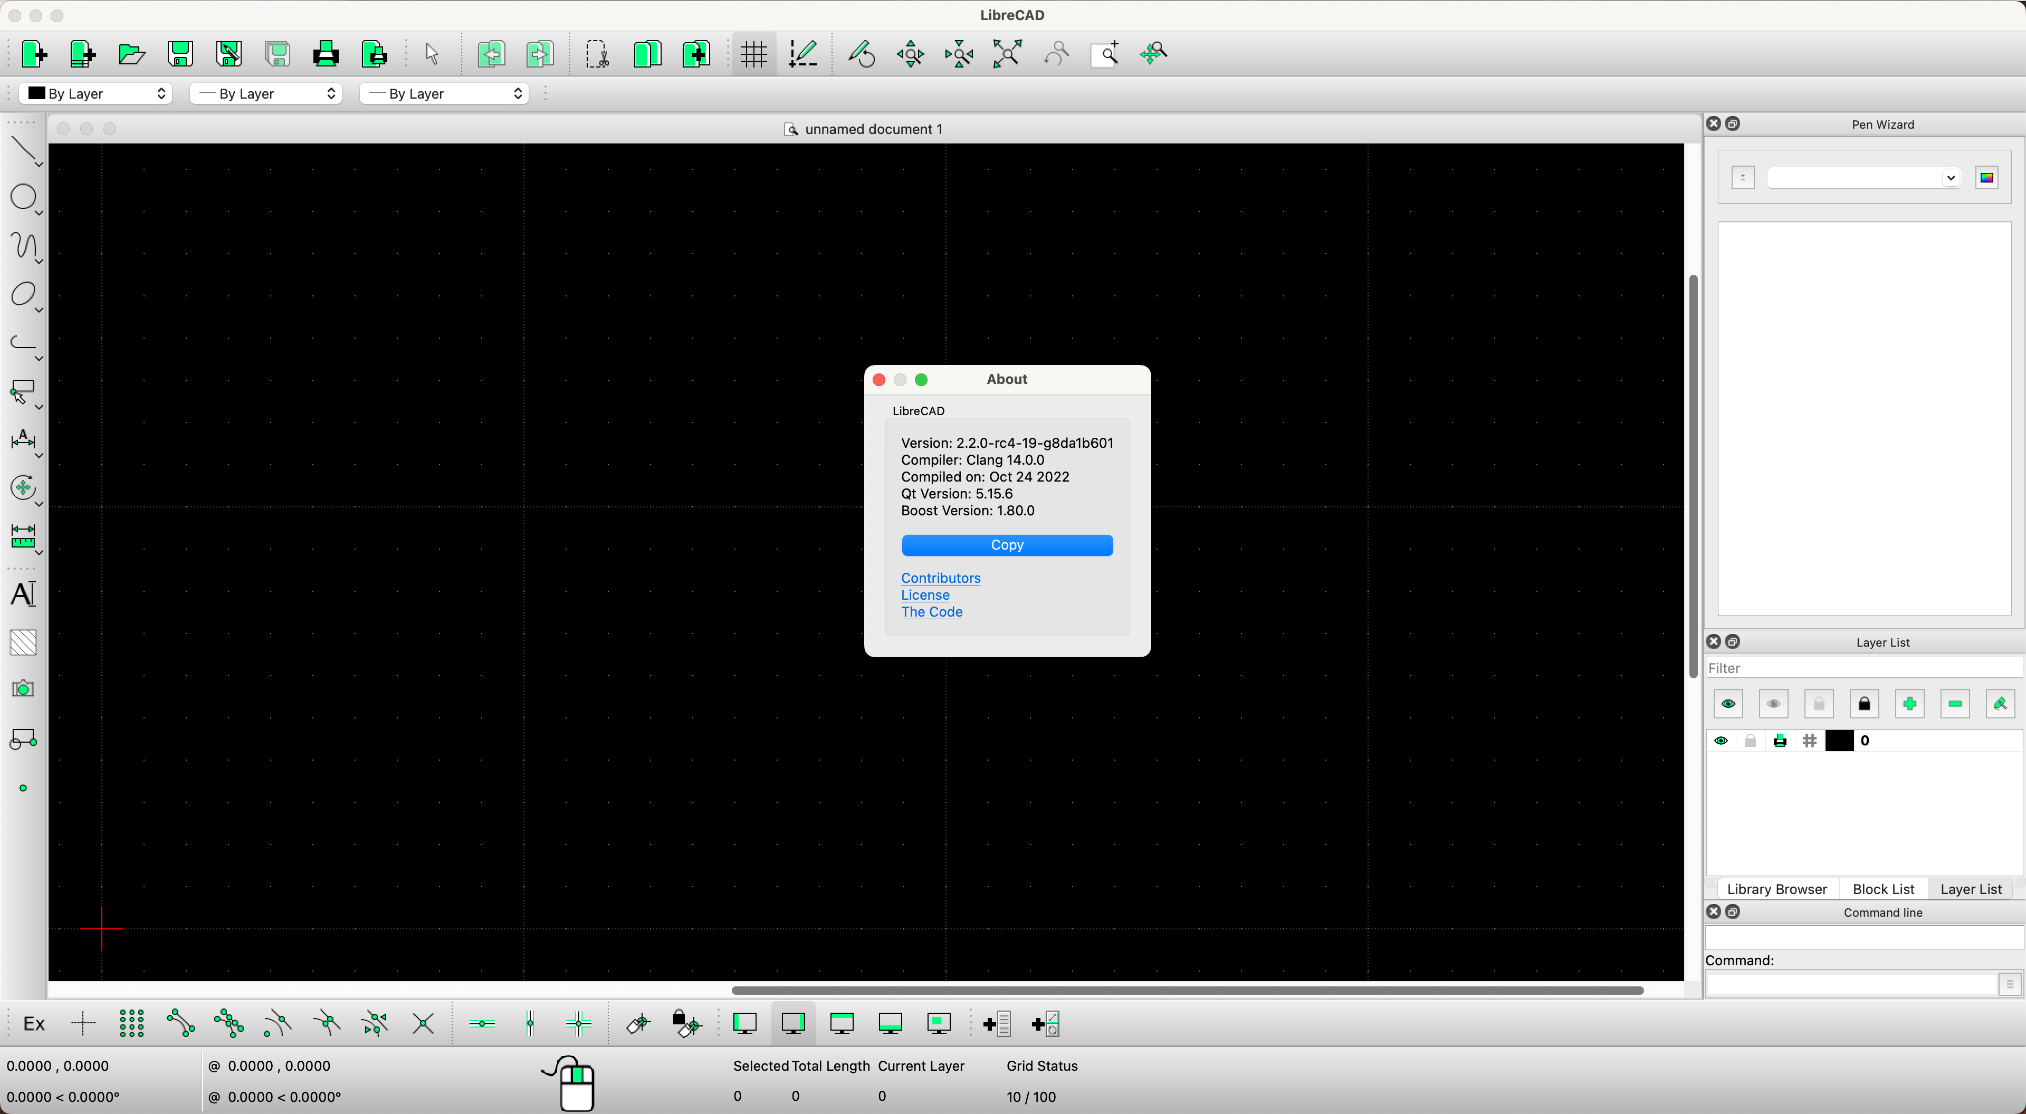The height and width of the screenshot is (1114, 2026).
Task: Toggle the grid display button
Action: (x=753, y=53)
